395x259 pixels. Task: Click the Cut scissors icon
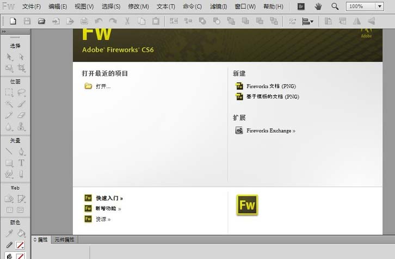(x=127, y=21)
